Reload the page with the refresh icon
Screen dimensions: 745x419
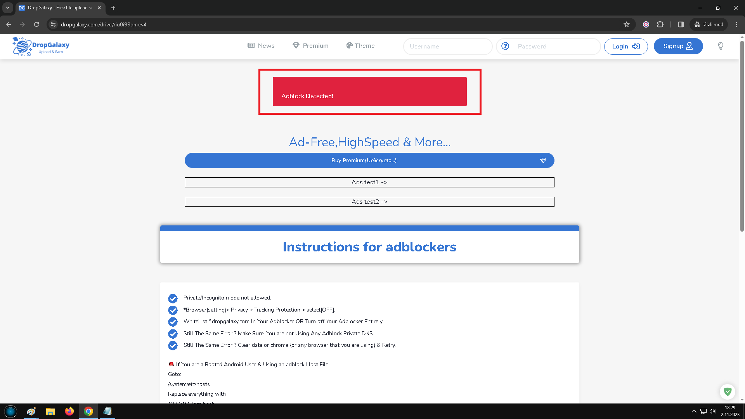pos(36,24)
